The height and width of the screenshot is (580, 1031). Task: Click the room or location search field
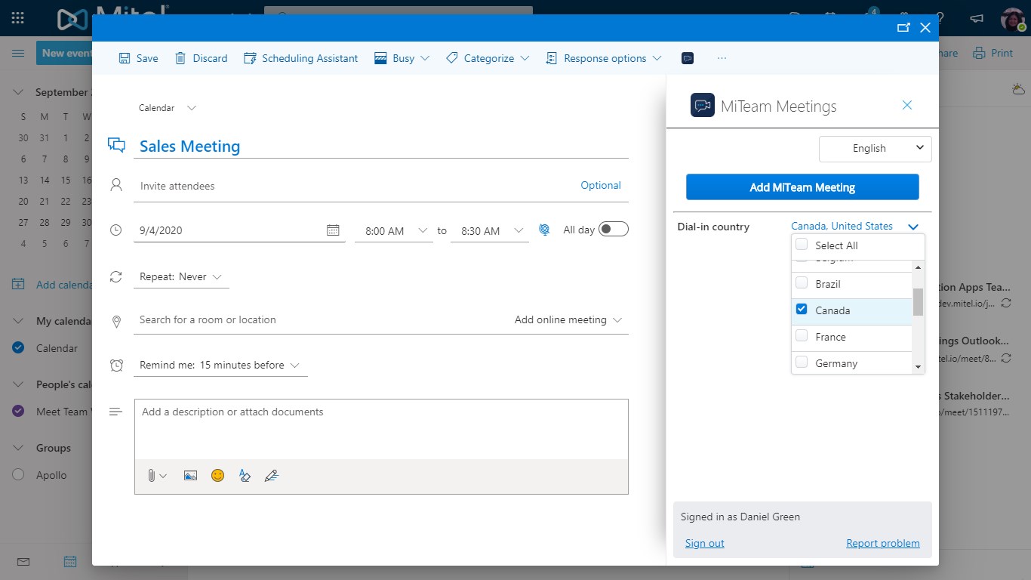[321, 319]
